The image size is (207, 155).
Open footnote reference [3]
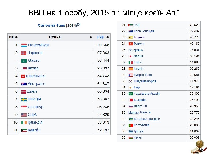point(78,25)
